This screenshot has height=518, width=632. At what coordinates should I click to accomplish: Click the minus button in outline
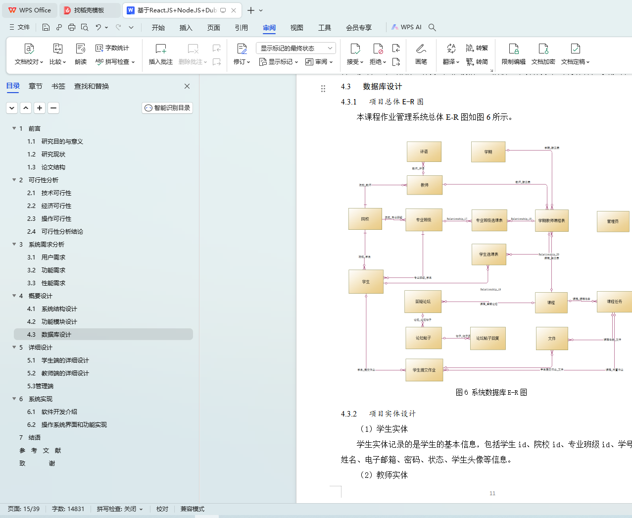click(x=53, y=108)
